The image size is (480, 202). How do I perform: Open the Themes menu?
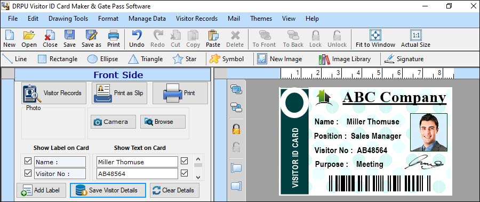[261, 19]
